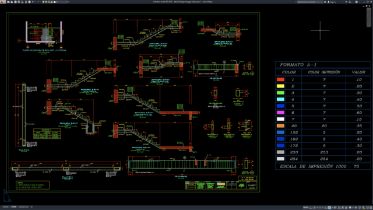This screenshot has width=373, height=210.
Task: Click the Workspace Switching gear icon
Action: point(350,208)
